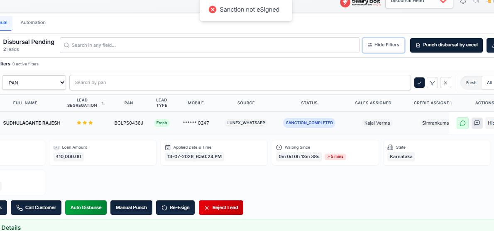
Task: Click the Full Name column header
Action: pyautogui.click(x=25, y=103)
